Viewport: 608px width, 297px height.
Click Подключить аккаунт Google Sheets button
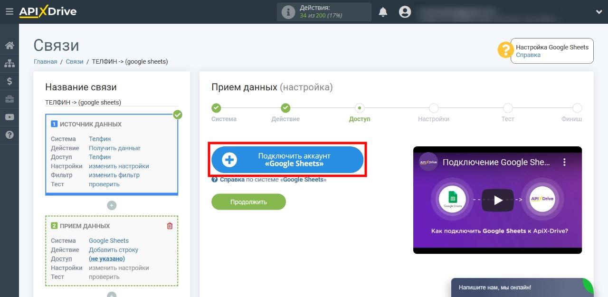(287, 160)
